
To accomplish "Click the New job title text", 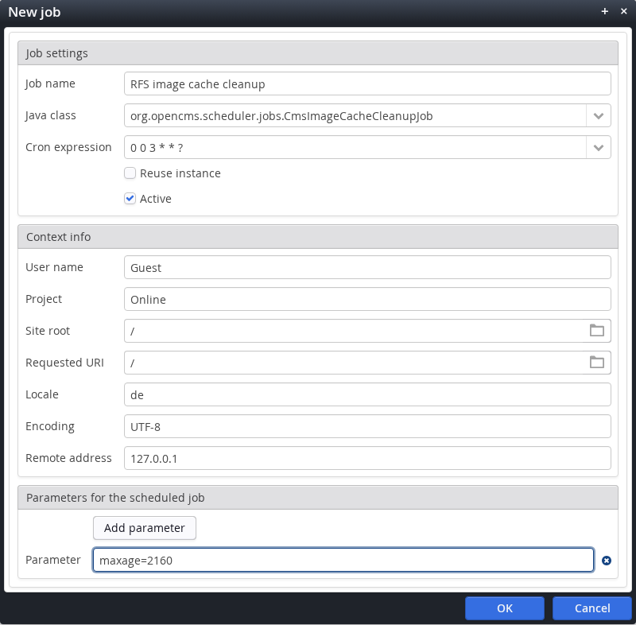I will [x=34, y=12].
